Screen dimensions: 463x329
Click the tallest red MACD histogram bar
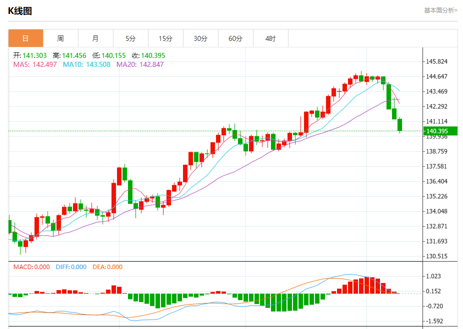[366, 285]
